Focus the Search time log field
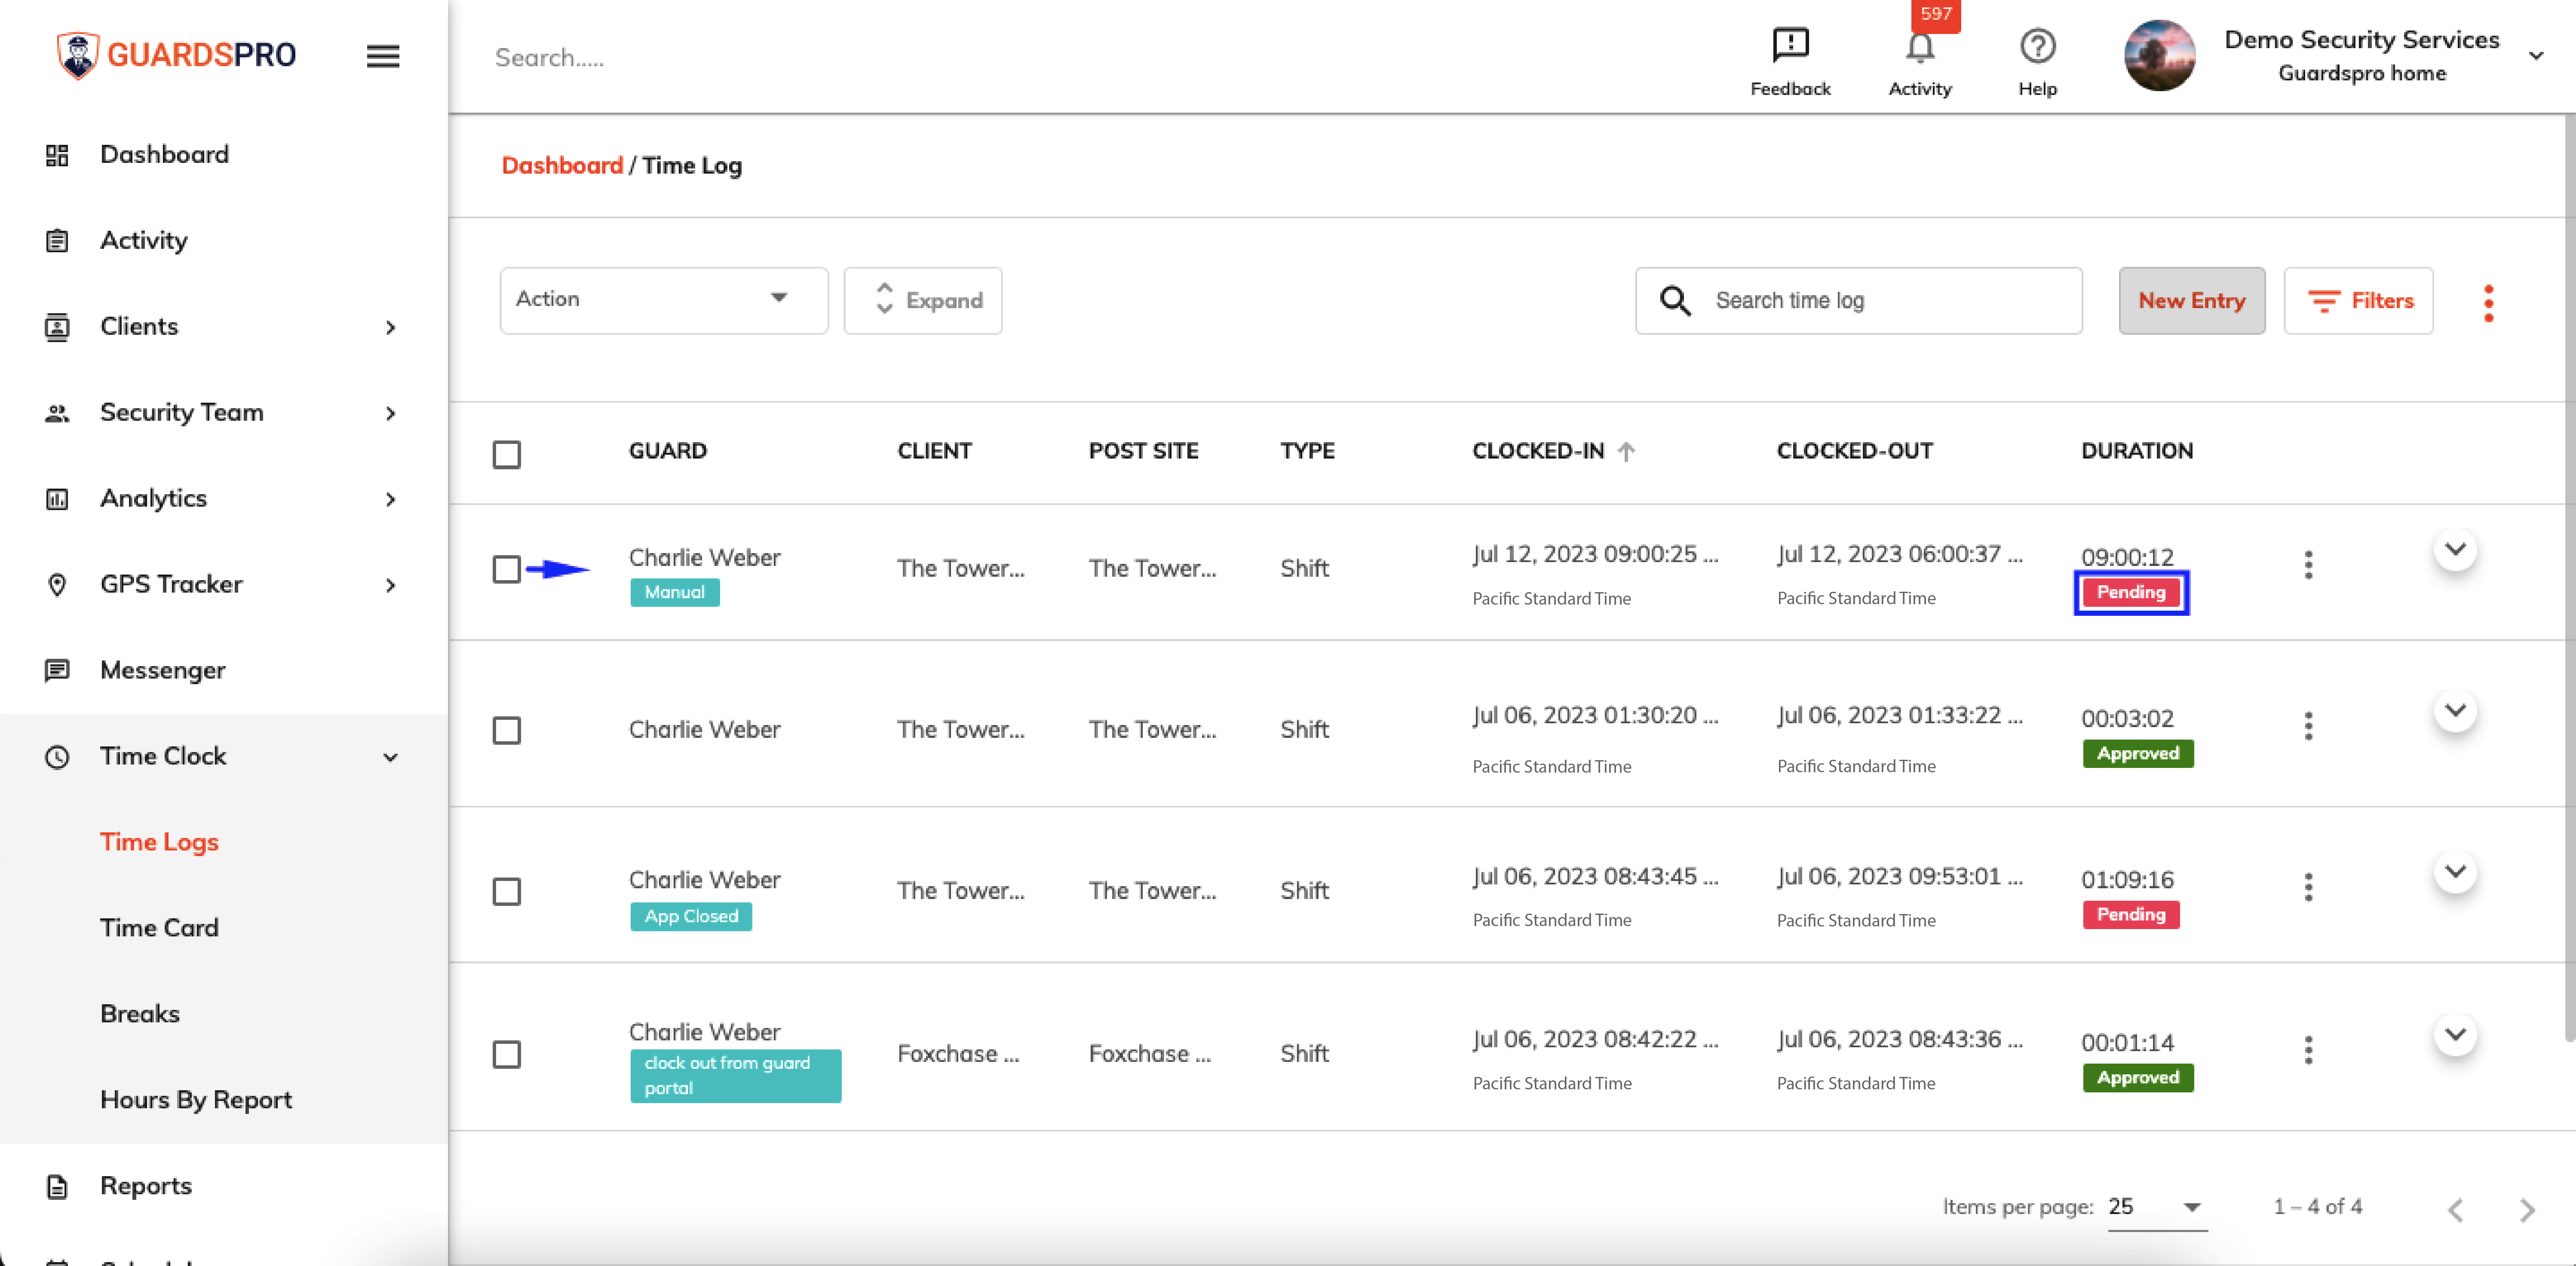 click(1858, 300)
